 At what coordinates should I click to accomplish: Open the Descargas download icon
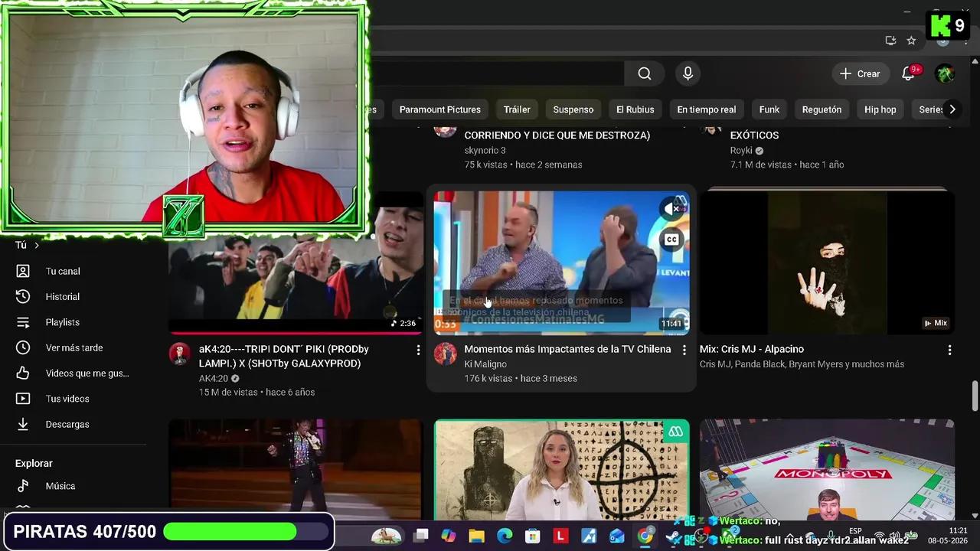click(23, 424)
